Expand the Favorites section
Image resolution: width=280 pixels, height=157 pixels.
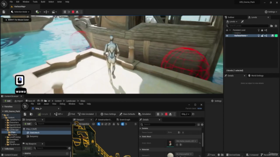click(x=3, y=106)
